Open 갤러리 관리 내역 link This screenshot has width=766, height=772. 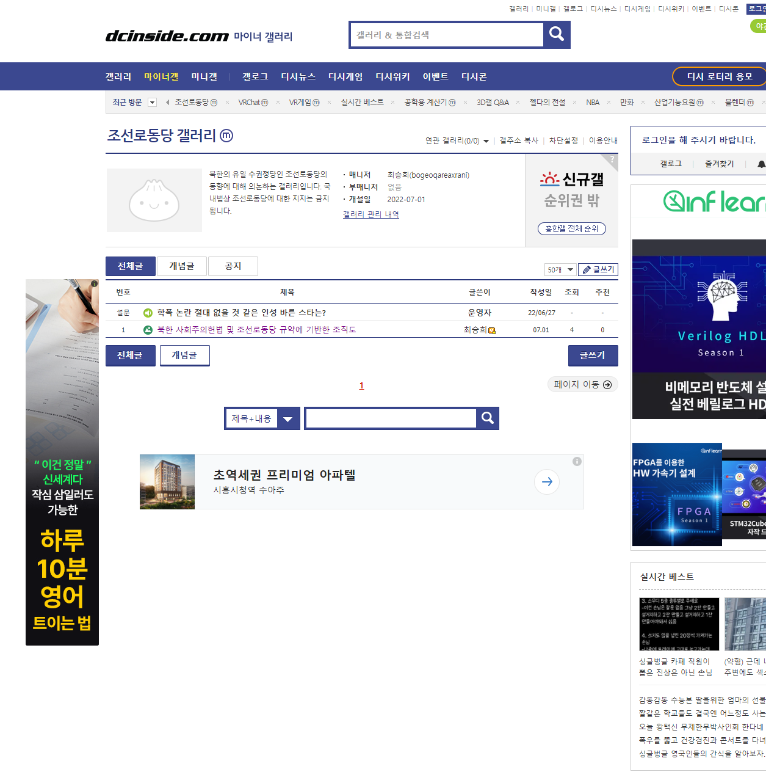point(370,214)
